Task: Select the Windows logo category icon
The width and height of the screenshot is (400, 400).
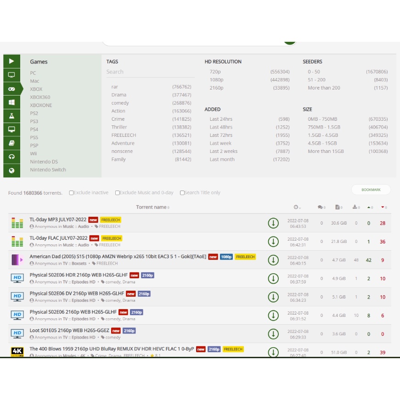Action: tap(11, 102)
